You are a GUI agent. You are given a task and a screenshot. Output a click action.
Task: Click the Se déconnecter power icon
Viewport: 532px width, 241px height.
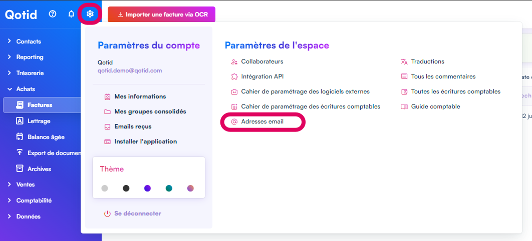tap(107, 213)
